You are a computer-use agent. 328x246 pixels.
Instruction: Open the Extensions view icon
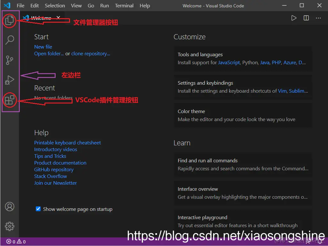click(9, 100)
